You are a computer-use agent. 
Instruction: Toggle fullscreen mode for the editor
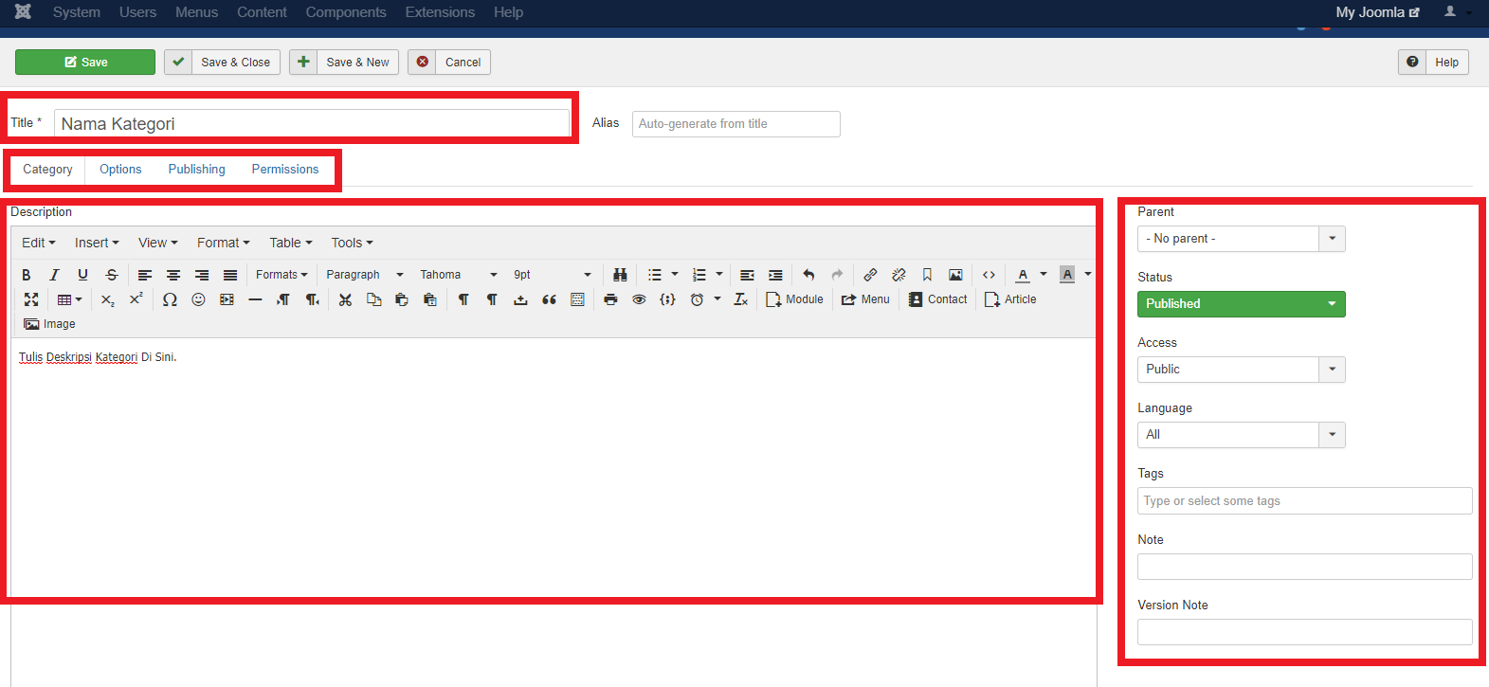[x=31, y=299]
